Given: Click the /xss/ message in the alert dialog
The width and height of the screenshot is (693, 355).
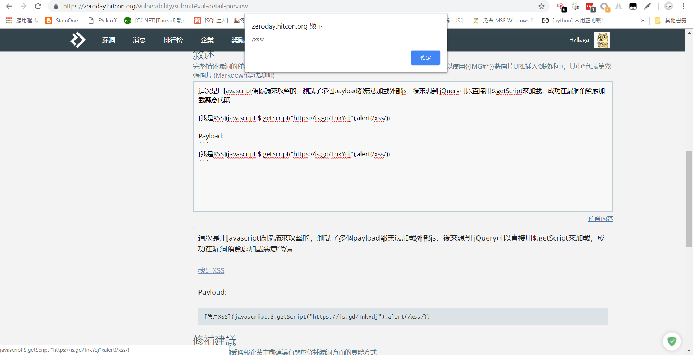Looking at the screenshot, I should click(258, 39).
